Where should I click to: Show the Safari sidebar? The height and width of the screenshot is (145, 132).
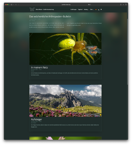click(x=11, y=5)
